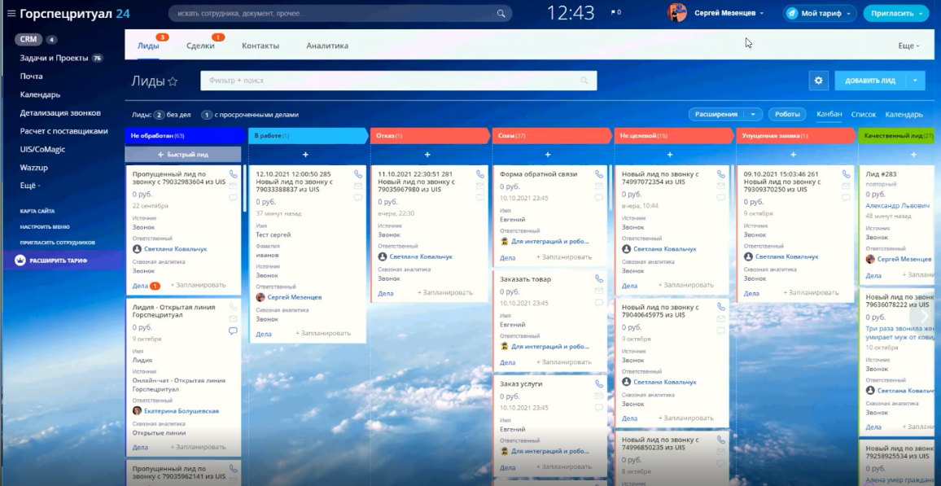Viewport: 941px width, 486px height.
Task: Click Сергей Мезенцев's avatar in the header
Action: point(677,13)
